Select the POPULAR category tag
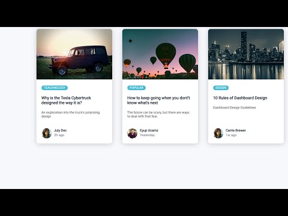The width and height of the screenshot is (288, 216). 136,88
